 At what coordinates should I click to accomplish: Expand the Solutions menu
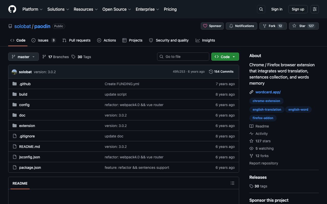[58, 9]
